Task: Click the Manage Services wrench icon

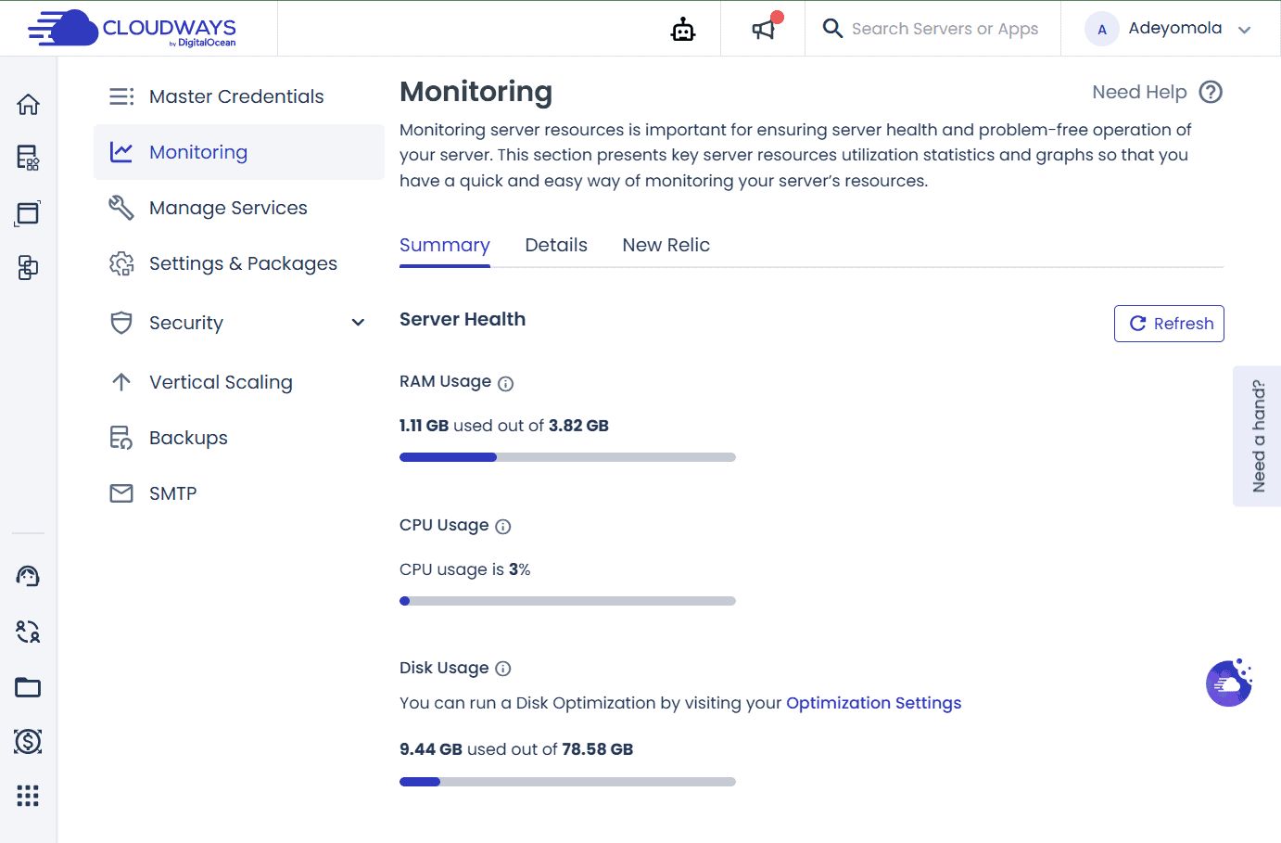Action: (x=121, y=208)
